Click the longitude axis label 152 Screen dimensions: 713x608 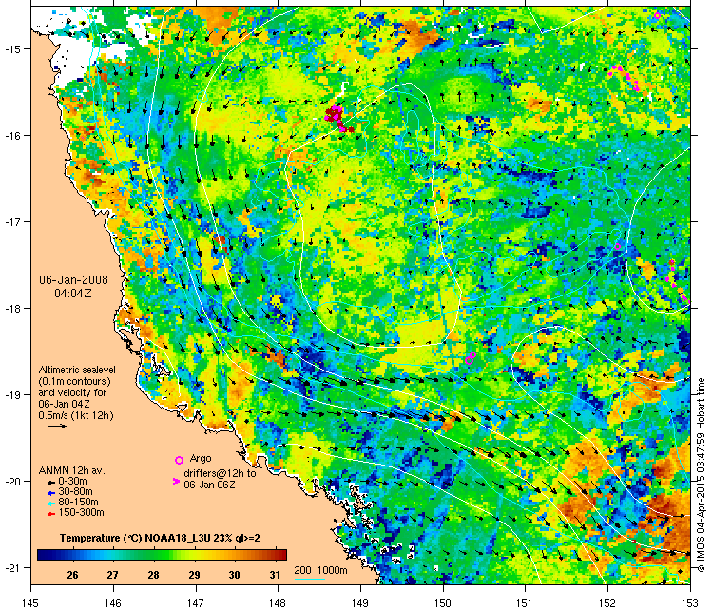[x=607, y=603]
